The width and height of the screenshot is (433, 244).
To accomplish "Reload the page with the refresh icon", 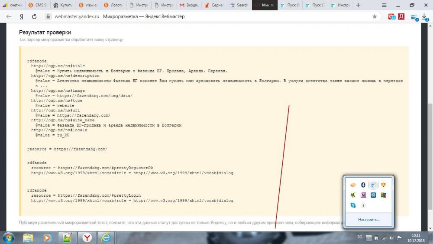I will pos(34,16).
